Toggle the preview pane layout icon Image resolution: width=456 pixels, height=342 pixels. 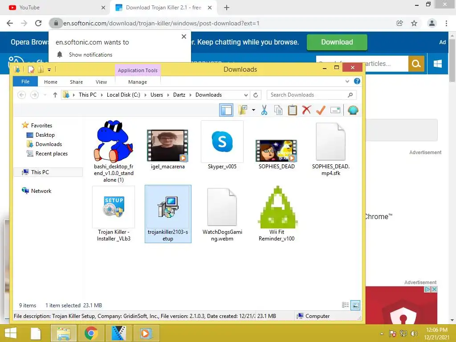tap(226, 110)
